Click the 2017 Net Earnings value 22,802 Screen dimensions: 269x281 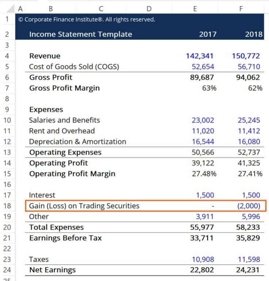point(203,270)
